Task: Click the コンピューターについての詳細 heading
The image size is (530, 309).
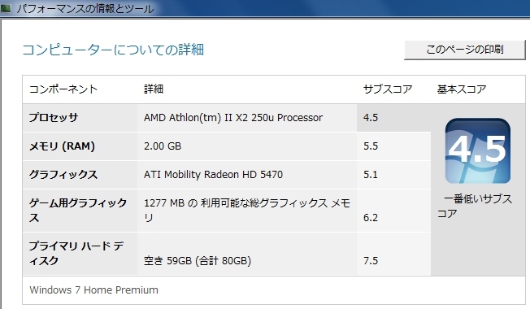Action: (113, 50)
